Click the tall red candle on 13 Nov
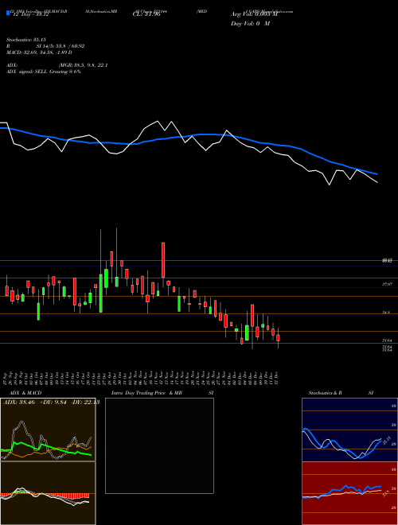This screenshot has width=398, height=525. pos(163,260)
